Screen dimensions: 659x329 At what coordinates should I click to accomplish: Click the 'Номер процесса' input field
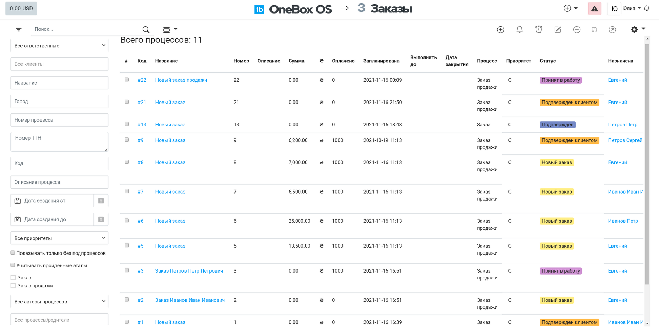(59, 120)
